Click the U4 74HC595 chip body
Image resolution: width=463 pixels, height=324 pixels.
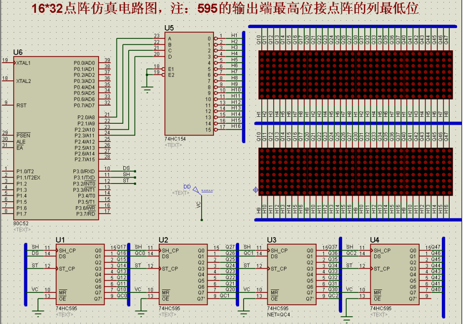click(x=394, y=274)
